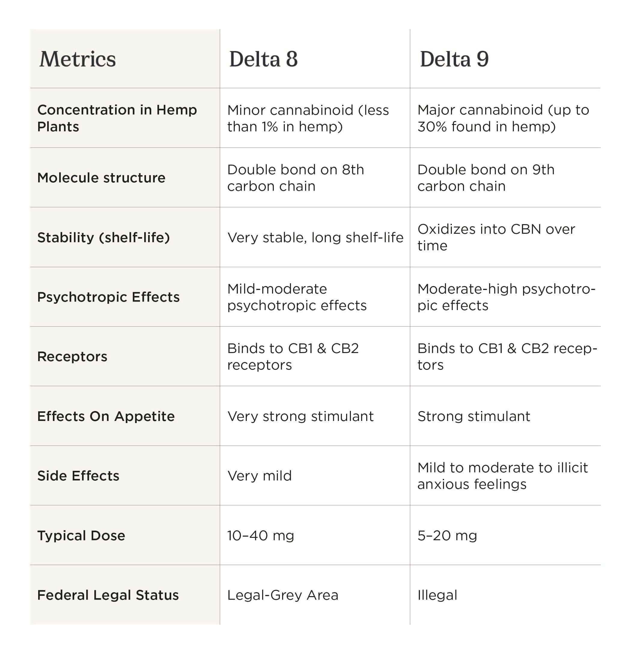Click the Stability (shelf-life) row label
The height and width of the screenshot is (652, 630).
tap(103, 237)
